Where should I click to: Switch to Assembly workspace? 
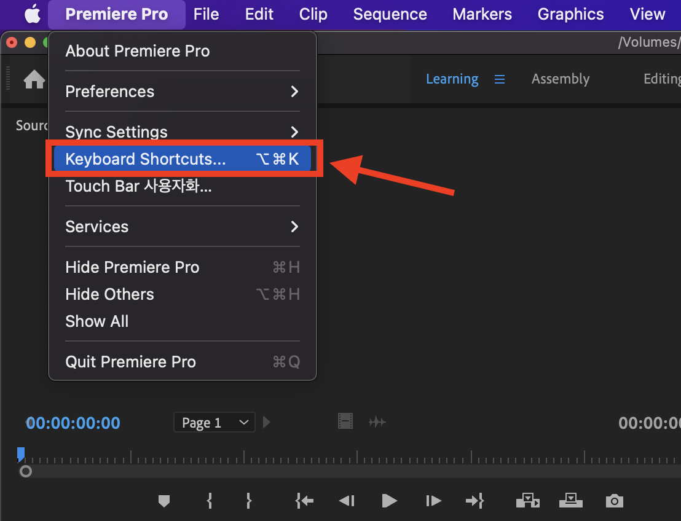coord(561,79)
